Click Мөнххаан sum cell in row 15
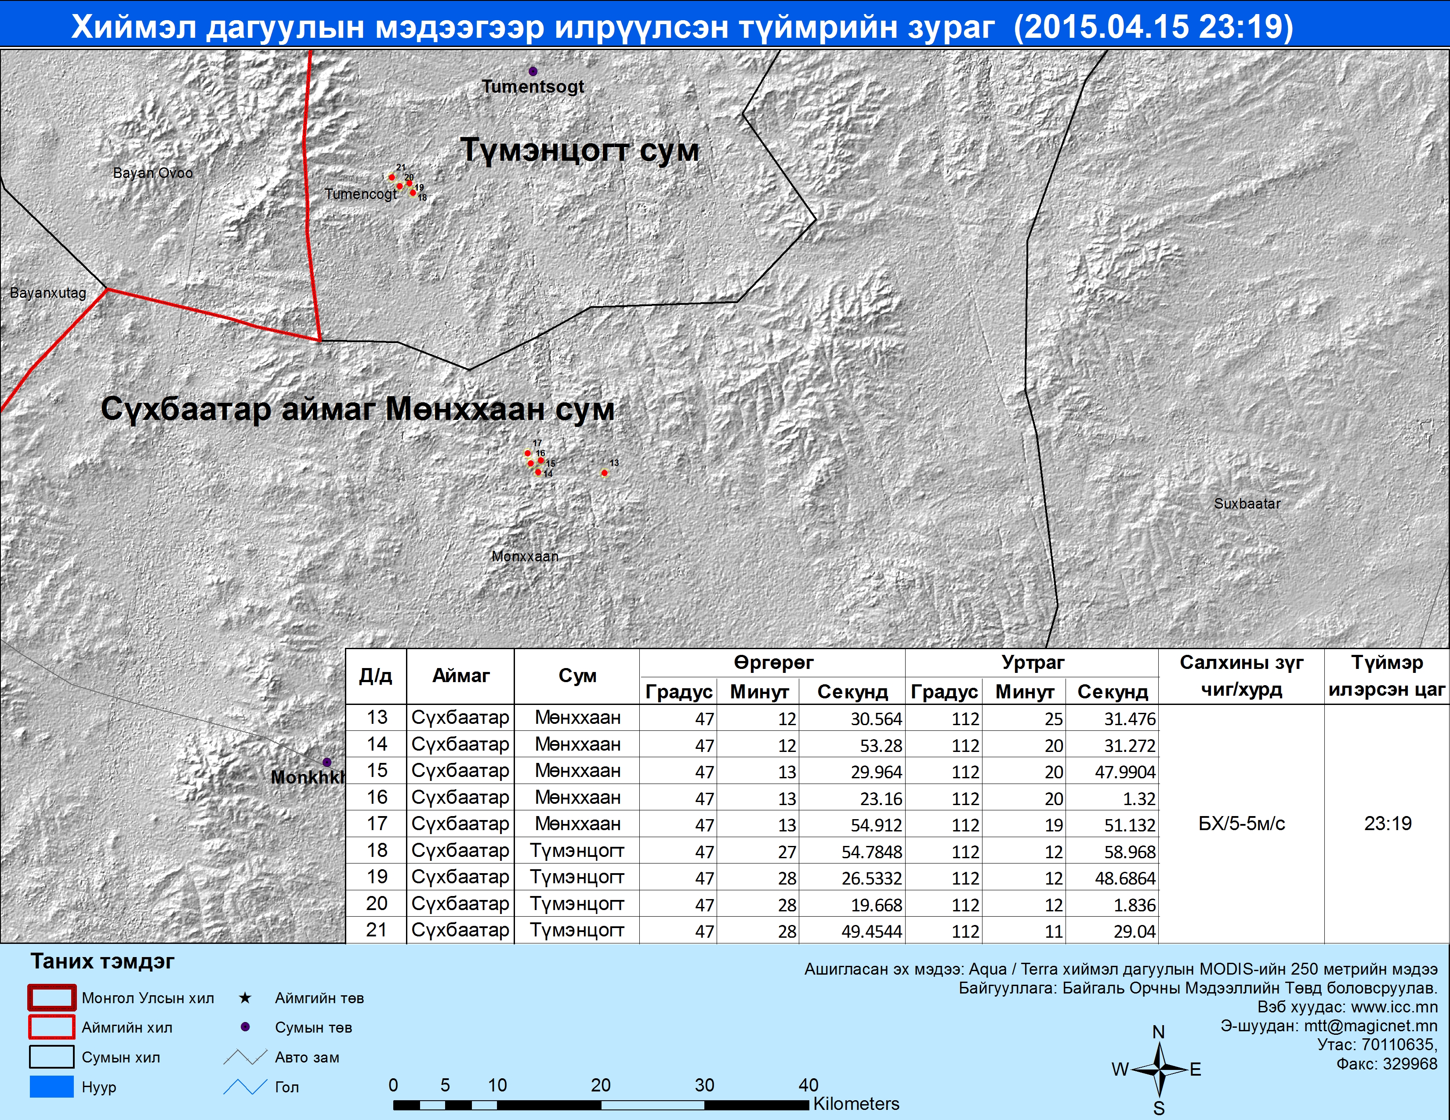The width and height of the screenshot is (1450, 1120). 577,770
